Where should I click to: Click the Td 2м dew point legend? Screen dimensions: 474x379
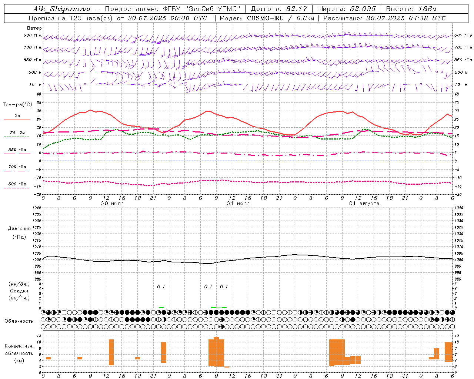(x=17, y=133)
